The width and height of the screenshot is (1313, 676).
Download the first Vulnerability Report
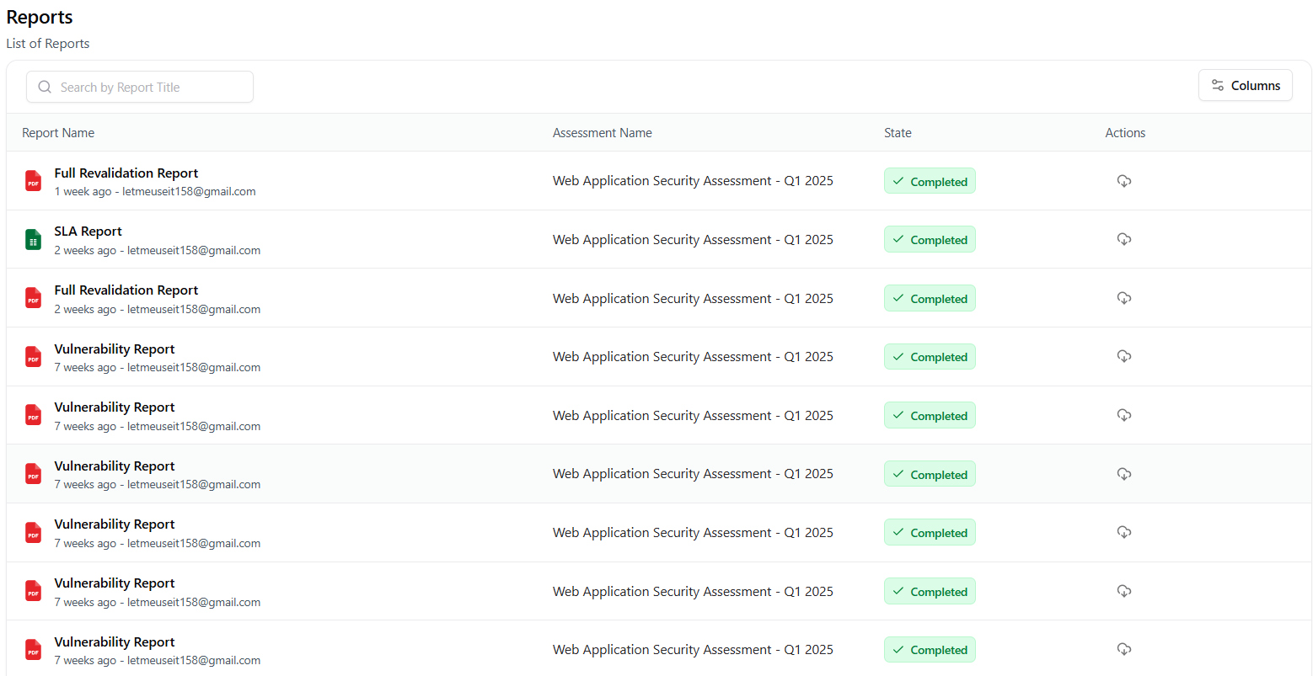pyautogui.click(x=1123, y=356)
